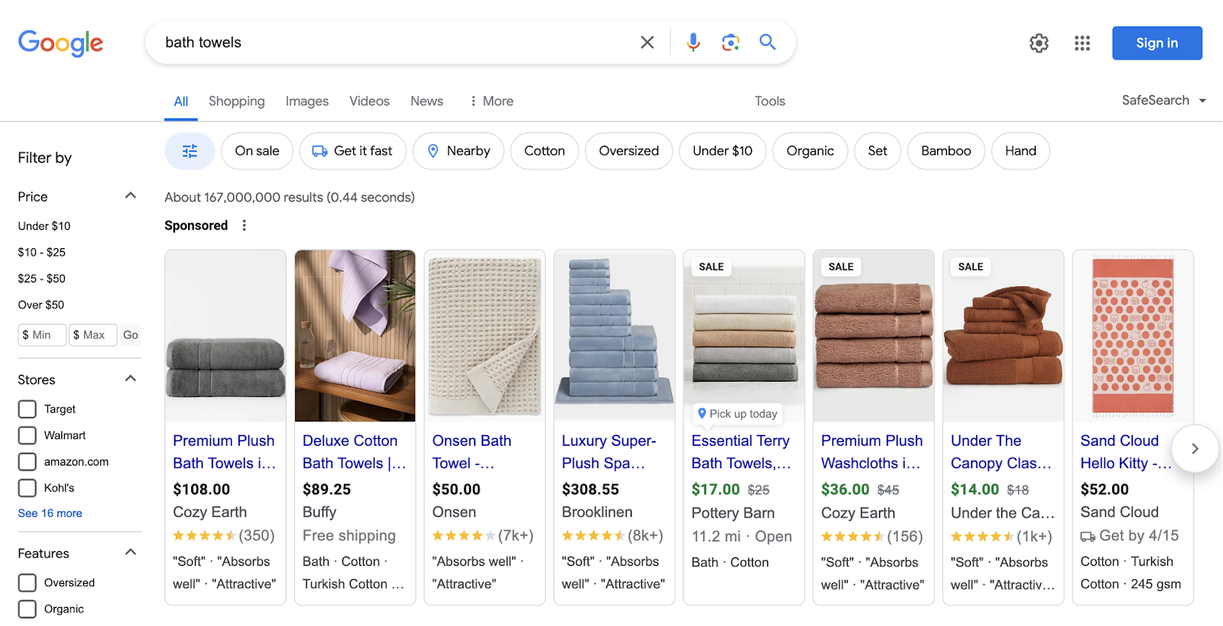Open the Google apps grid icon
The height and width of the screenshot is (626, 1223).
[x=1082, y=44]
